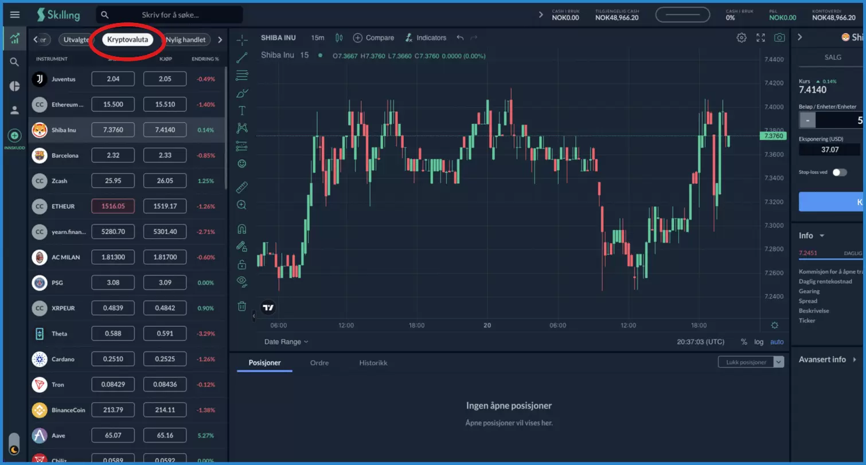Toggle log scale on chart
The height and width of the screenshot is (465, 866).
click(x=759, y=342)
